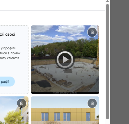Image resolution: width=129 pixels, height=124 pixels.
Task: Play the construction site video
Action: (65, 60)
